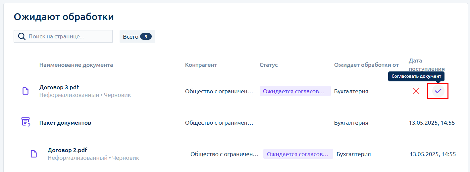This screenshot has width=470, height=172.
Task: Click the Договор 3.pdf file icon
Action: click(x=26, y=91)
